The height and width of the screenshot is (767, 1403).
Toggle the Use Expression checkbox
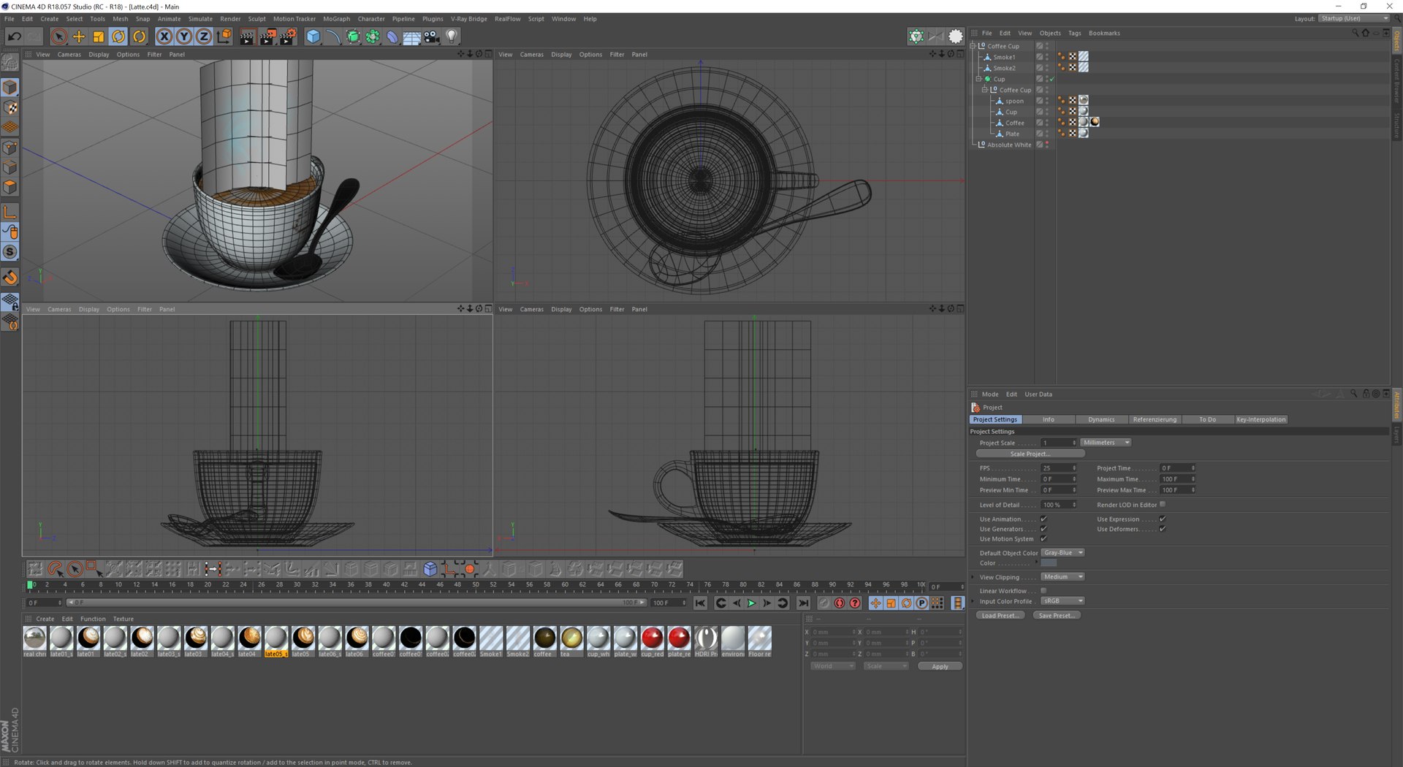[1162, 519]
